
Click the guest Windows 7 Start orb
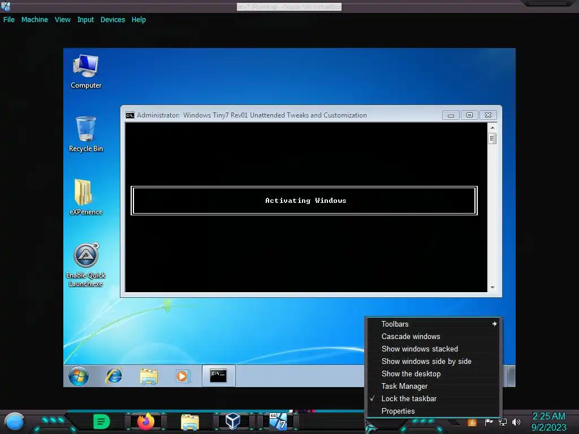(78, 376)
